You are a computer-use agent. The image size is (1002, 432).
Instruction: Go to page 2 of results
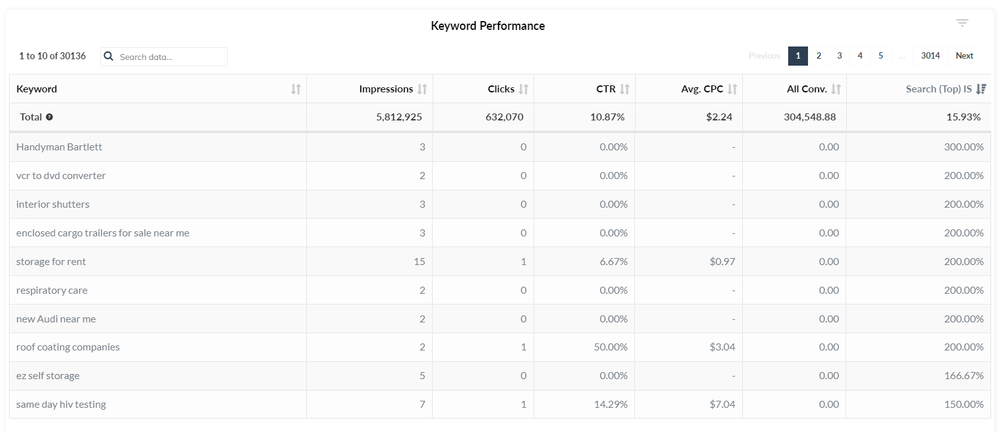point(819,56)
